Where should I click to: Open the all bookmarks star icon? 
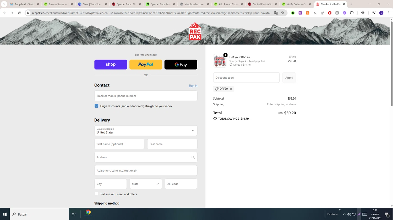(363, 13)
